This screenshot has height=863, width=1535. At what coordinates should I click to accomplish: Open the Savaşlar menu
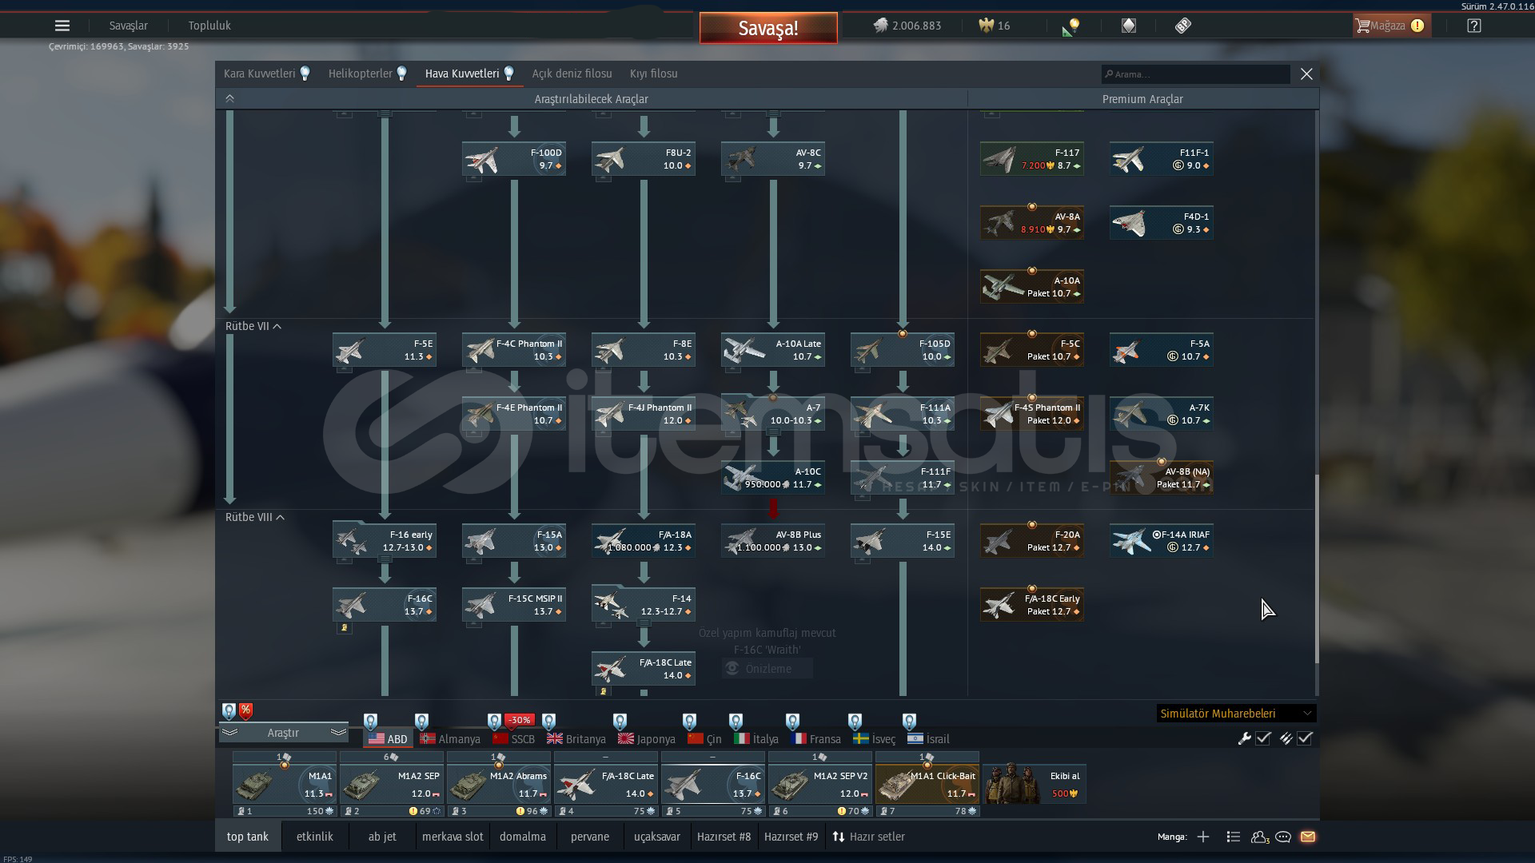coord(128,26)
